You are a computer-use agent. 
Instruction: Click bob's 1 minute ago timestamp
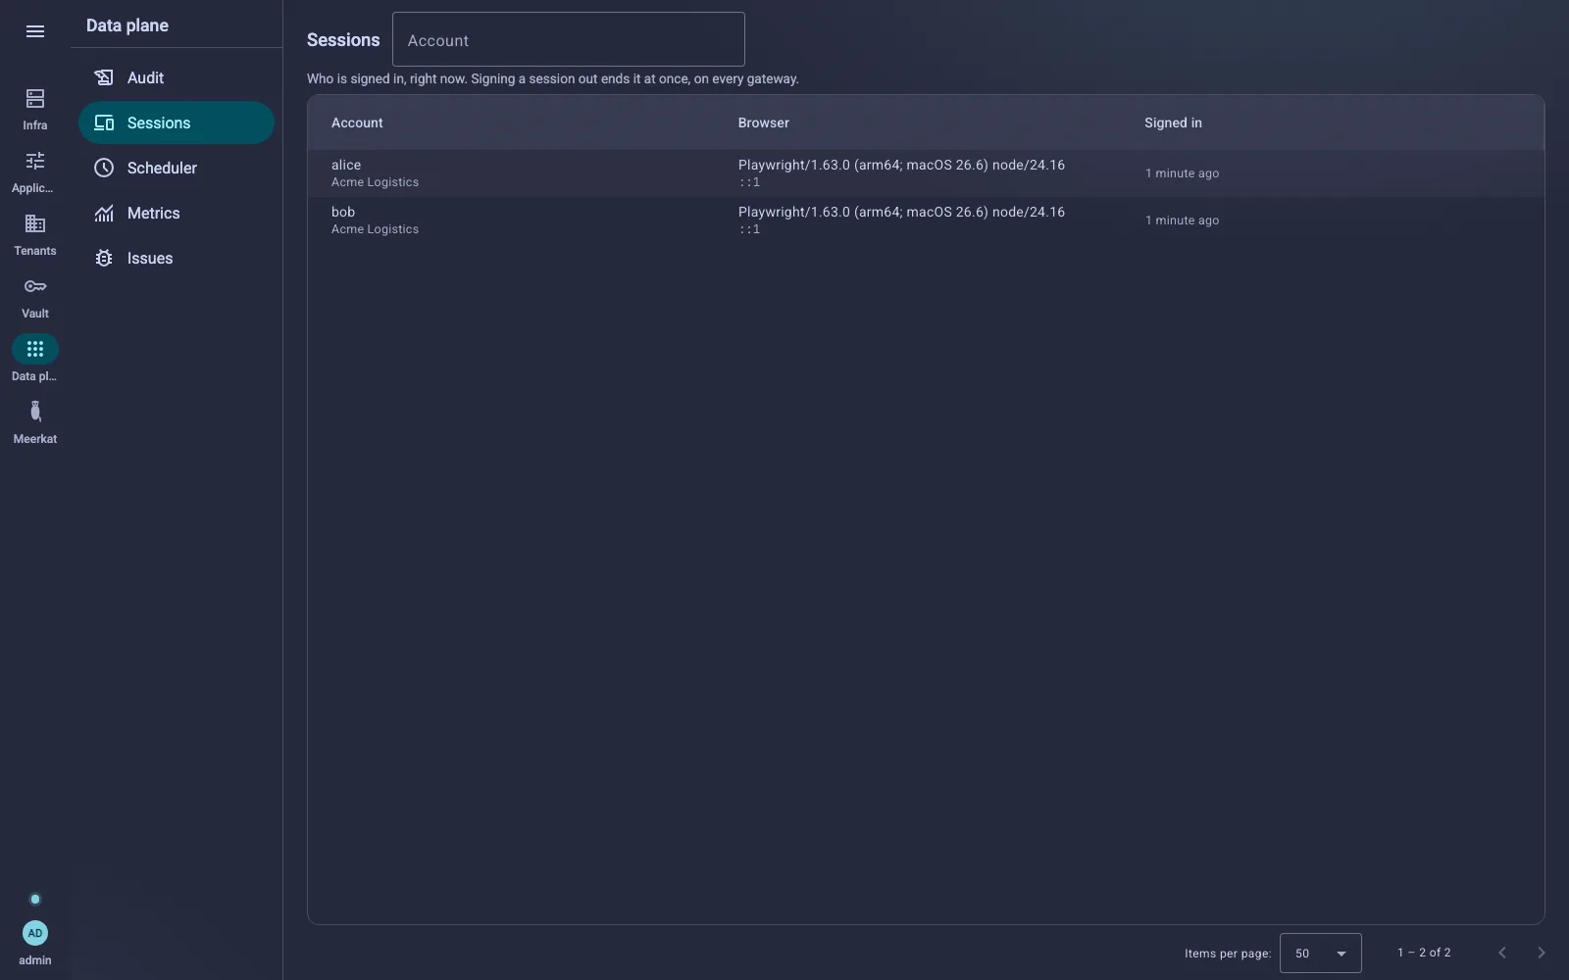point(1182,220)
